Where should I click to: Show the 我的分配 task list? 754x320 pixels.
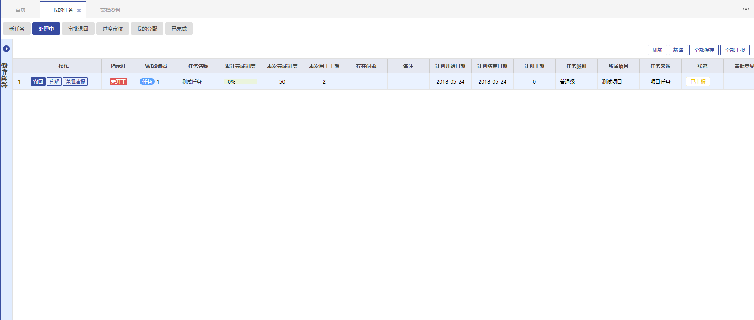coord(147,29)
